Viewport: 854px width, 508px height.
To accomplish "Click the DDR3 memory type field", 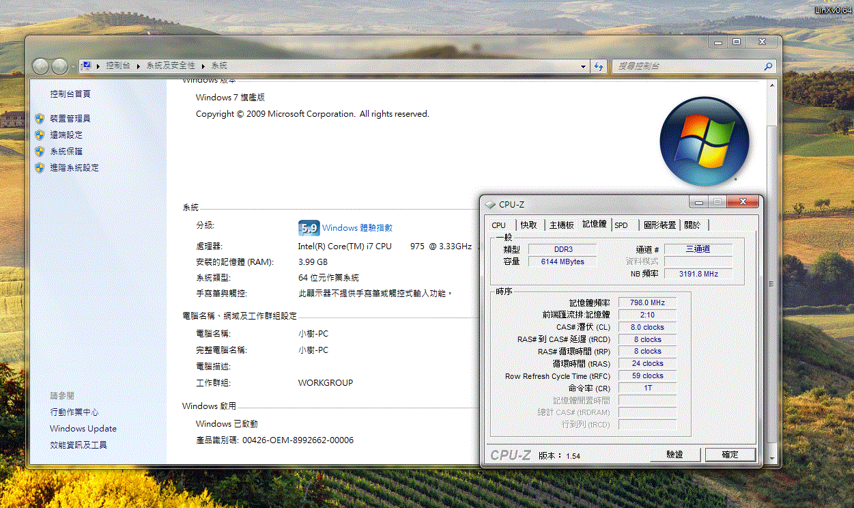I will click(x=562, y=249).
